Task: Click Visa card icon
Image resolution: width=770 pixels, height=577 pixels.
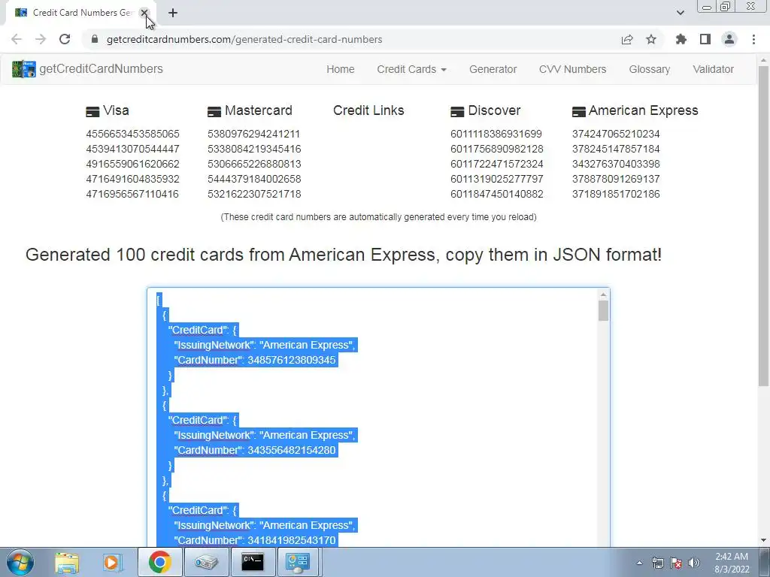Action: coord(92,112)
